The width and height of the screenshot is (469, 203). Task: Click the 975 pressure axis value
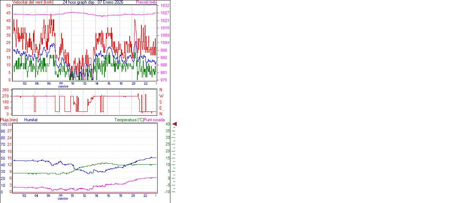coord(164,80)
